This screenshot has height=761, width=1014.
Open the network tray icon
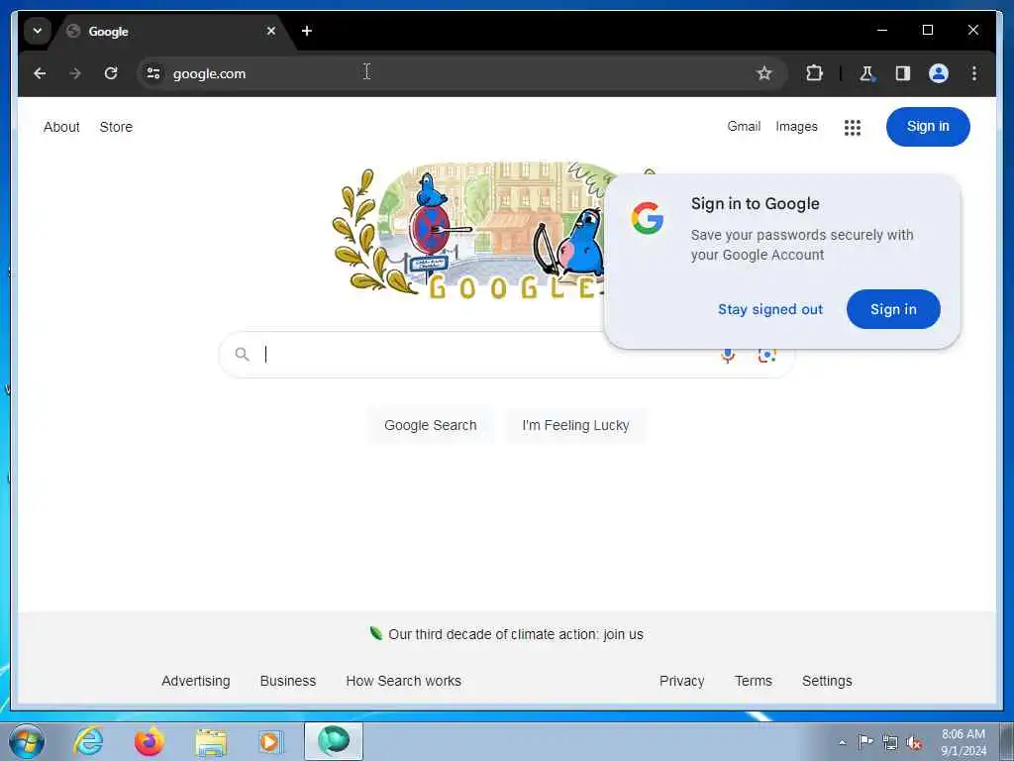point(890,742)
